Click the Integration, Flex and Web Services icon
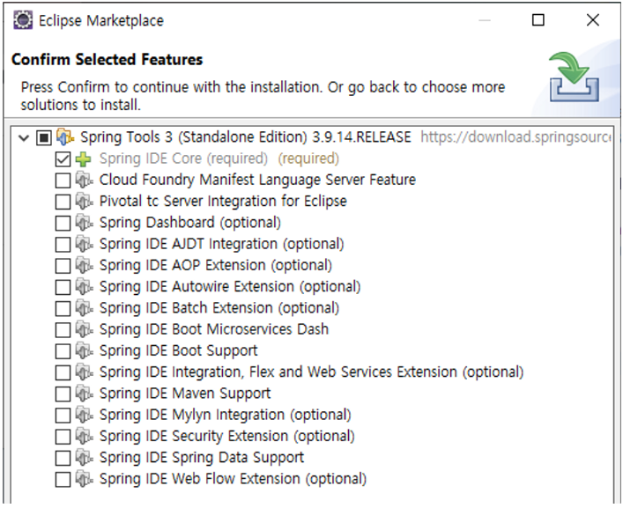The image size is (623, 508). click(84, 372)
